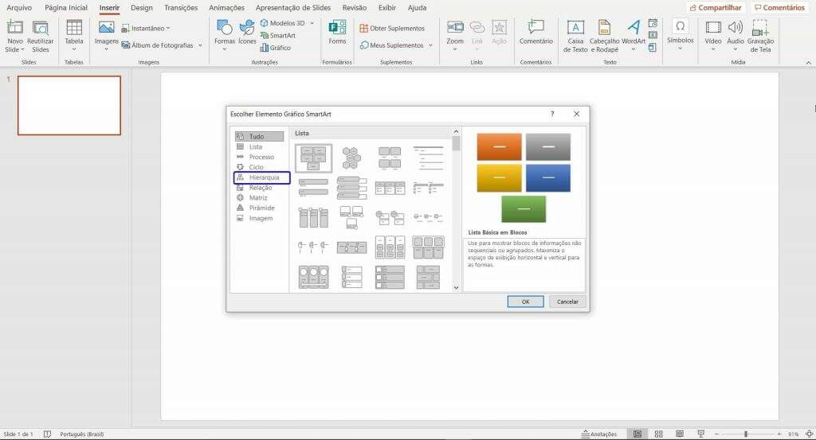The width and height of the screenshot is (816, 440).
Task: Open the SmartArt tool in ribbon
Action: click(x=278, y=35)
